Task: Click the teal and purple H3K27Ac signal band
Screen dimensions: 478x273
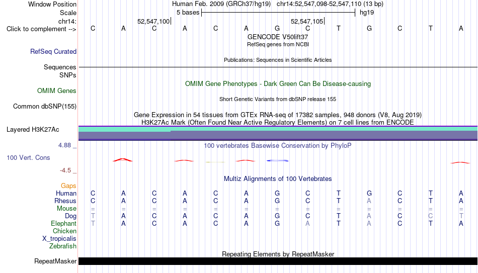Action: [278, 133]
